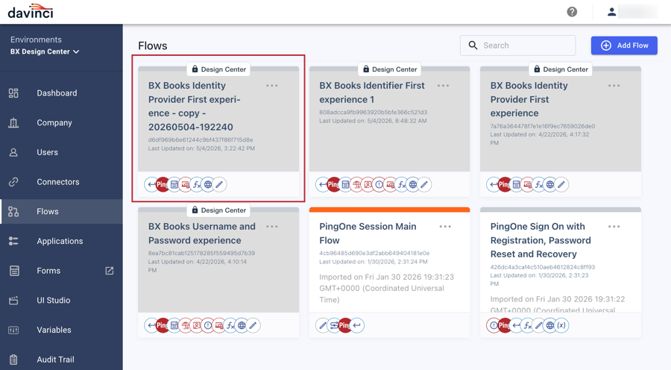Click Ping connector icon on Identifier First card
The width and height of the screenshot is (671, 370).
[x=333, y=184]
